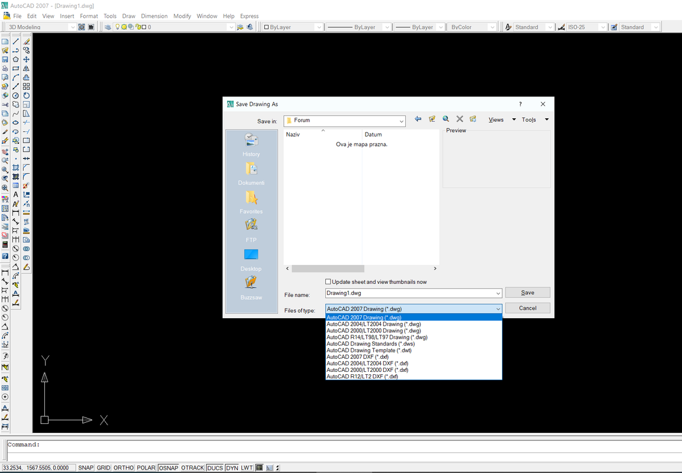Toggle GRID in the status bar

104,468
